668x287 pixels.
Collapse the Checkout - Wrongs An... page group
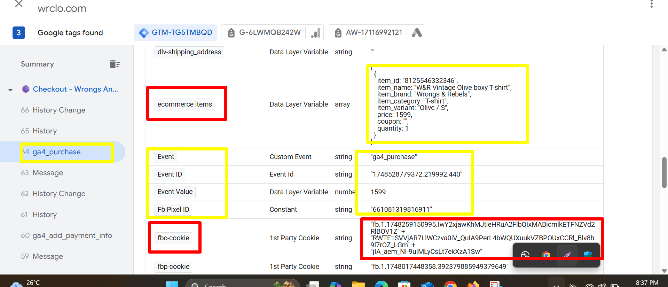(10, 90)
